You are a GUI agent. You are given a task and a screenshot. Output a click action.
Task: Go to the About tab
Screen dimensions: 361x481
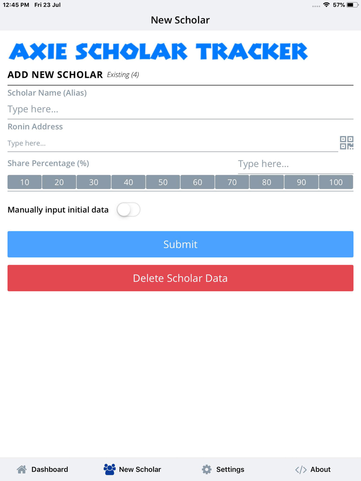[x=313, y=469]
